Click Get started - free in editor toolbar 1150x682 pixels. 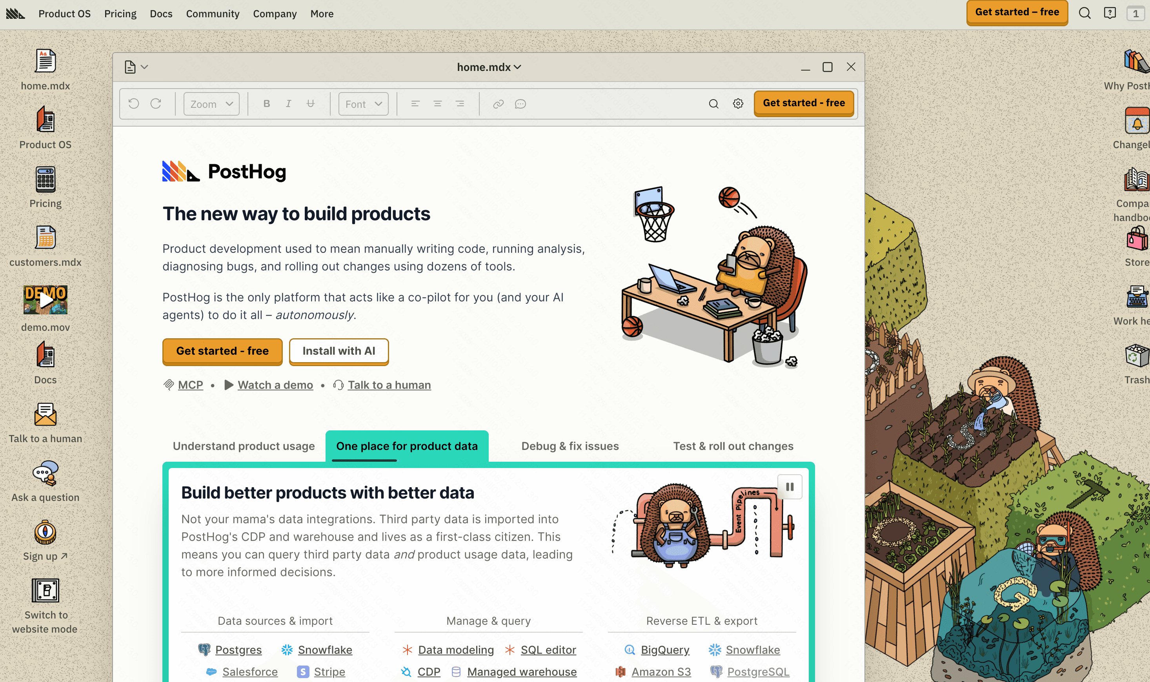(x=804, y=103)
